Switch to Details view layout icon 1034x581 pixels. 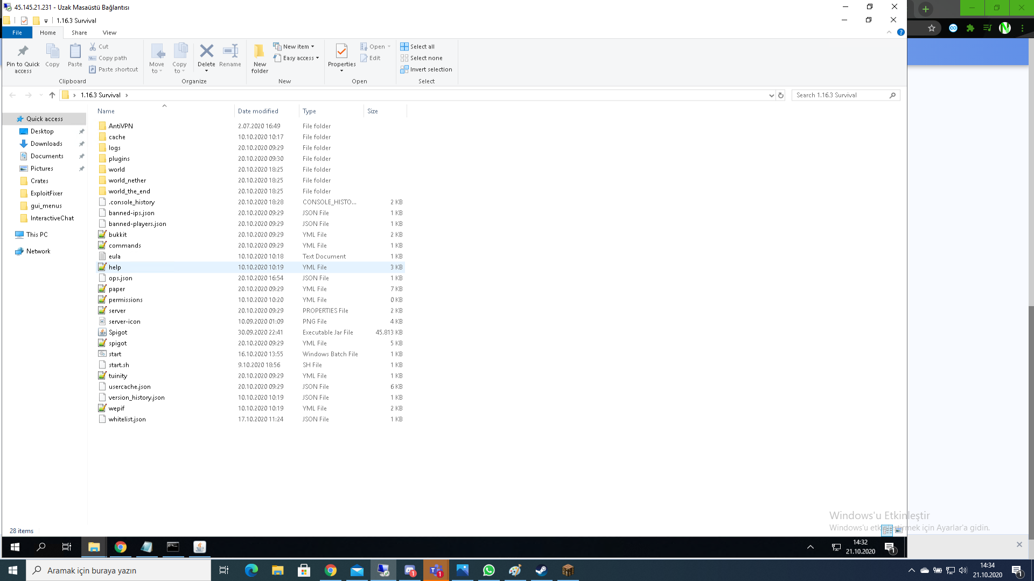pyautogui.click(x=887, y=530)
